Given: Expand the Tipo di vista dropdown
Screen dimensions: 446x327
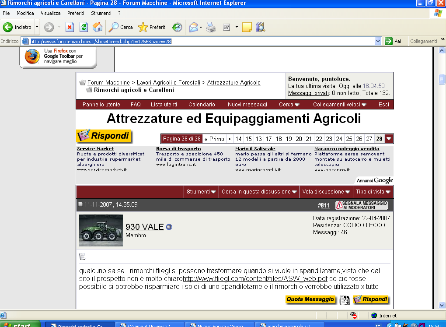Looking at the screenshot, I should 373,192.
